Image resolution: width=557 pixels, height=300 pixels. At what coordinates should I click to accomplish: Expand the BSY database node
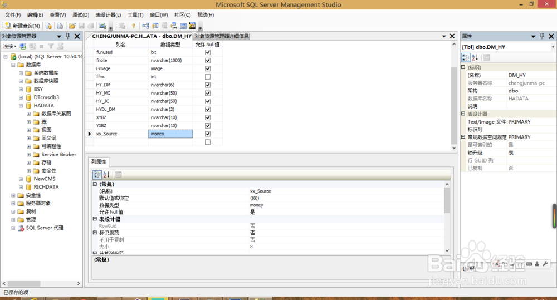click(21, 90)
